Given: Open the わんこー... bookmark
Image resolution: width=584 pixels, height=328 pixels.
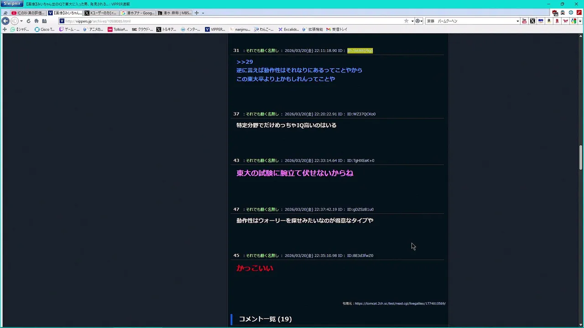Looking at the screenshot, I should 264,29.
